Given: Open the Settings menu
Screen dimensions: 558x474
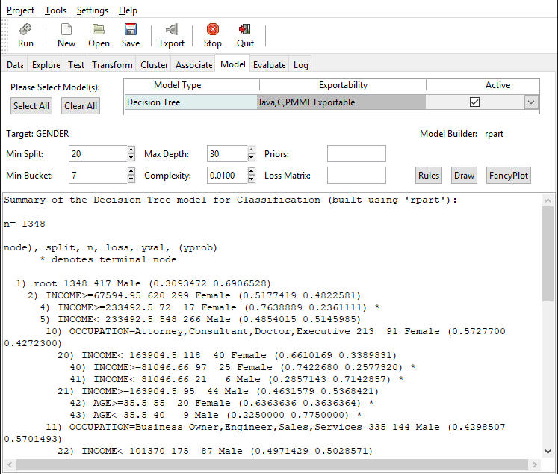Looking at the screenshot, I should pos(93,10).
